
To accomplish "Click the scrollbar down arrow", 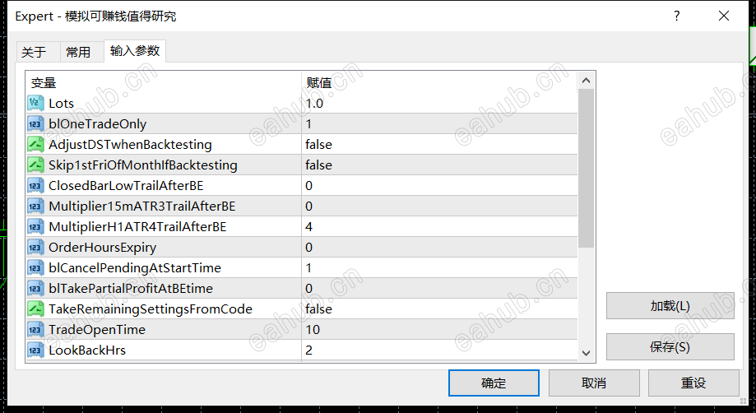I will tap(587, 353).
